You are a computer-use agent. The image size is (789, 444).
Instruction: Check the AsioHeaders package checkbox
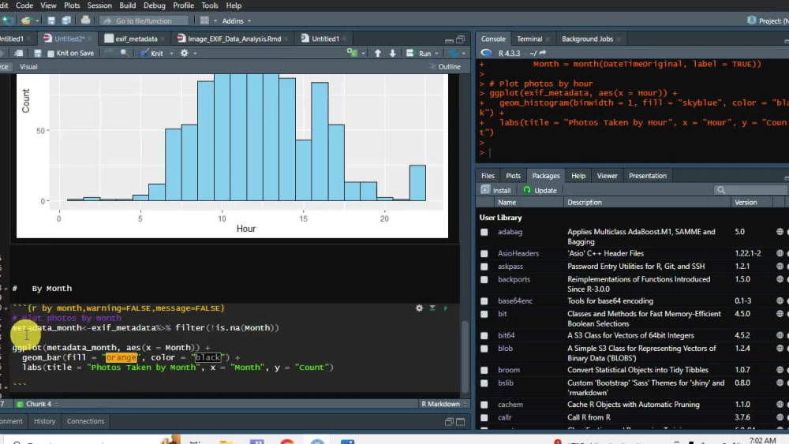(x=484, y=254)
